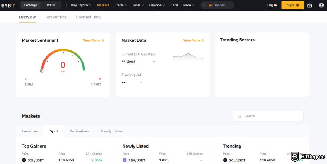This screenshot has width=327, height=164.
Task: Click the SOL coin icon under Top Gainers
Action: coord(24,160)
